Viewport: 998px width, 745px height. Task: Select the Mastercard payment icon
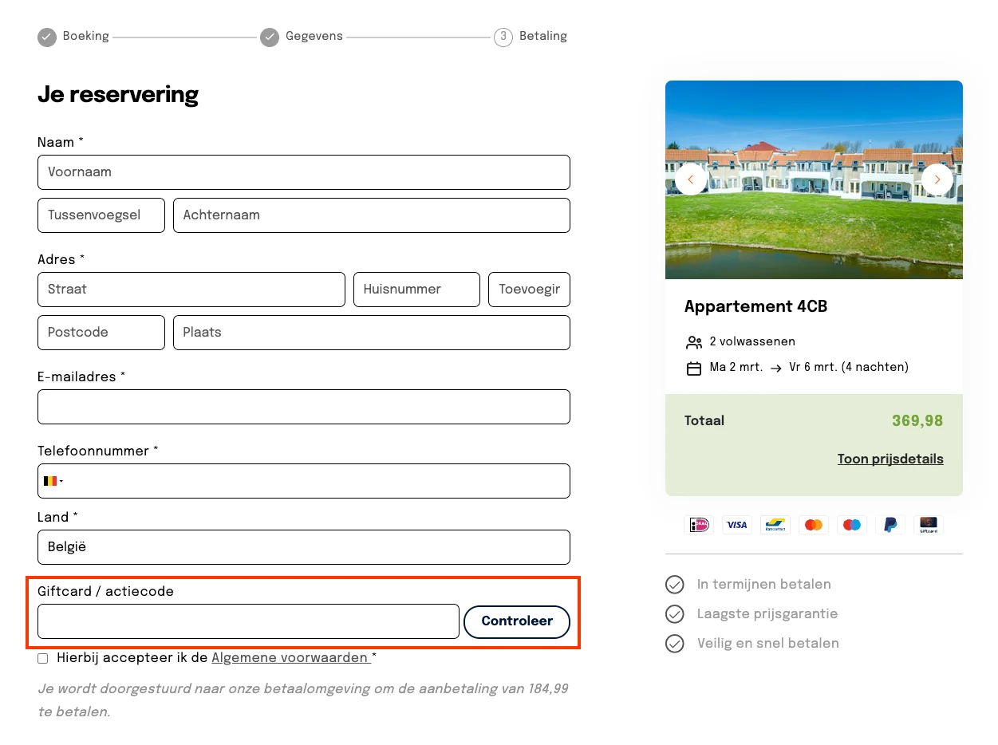pos(813,524)
